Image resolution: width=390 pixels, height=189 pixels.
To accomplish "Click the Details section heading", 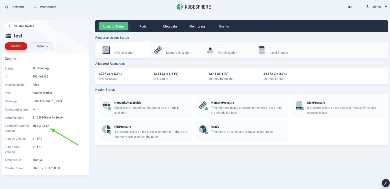I will click(x=11, y=59).
